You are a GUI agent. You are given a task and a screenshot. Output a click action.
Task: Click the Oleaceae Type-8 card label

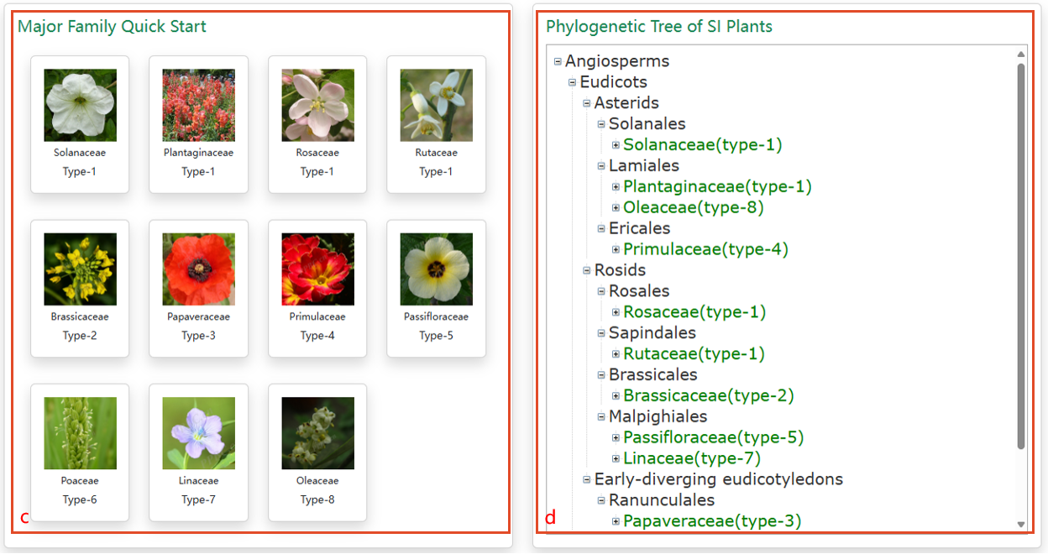(x=317, y=499)
